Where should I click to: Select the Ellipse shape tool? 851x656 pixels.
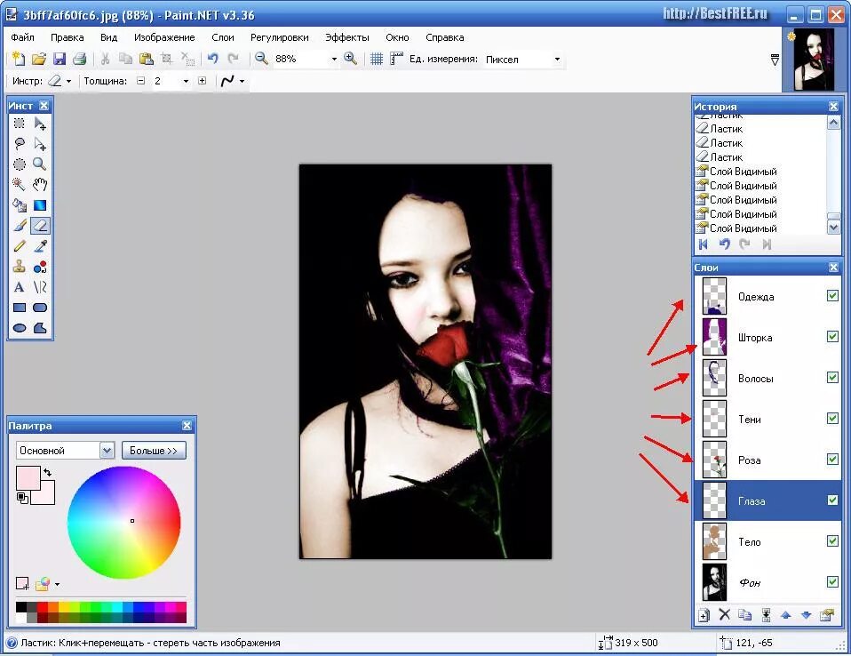tap(19, 328)
